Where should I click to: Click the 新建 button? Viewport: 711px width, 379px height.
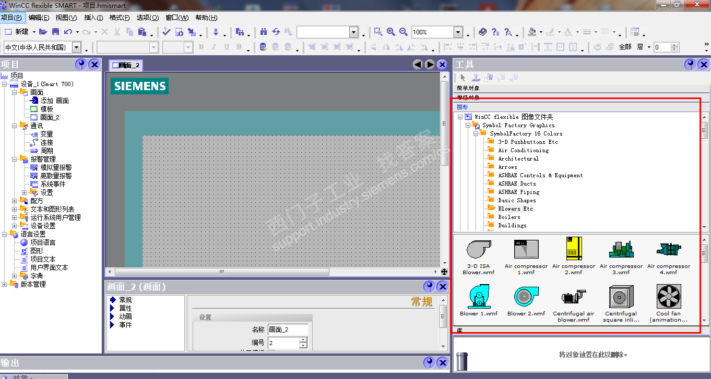tap(17, 32)
